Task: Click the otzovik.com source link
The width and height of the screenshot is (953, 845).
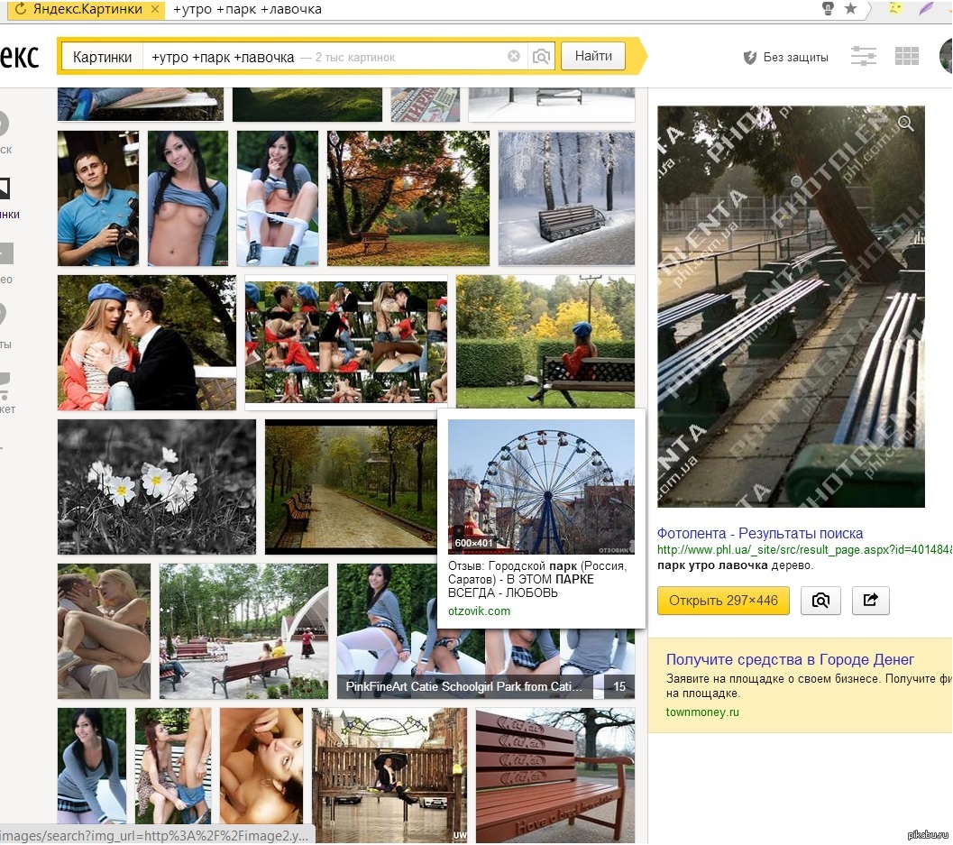Action: (479, 611)
